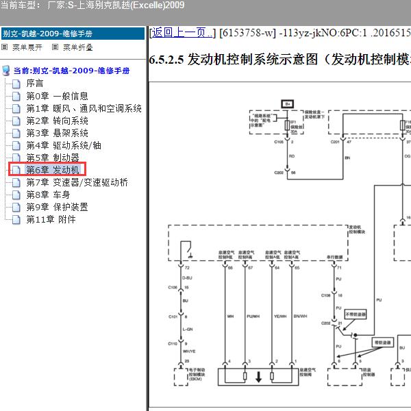Viewport: 411px width, 411px height.
Task: Click the page icon beside 第11章 附件
Action: 16,219
